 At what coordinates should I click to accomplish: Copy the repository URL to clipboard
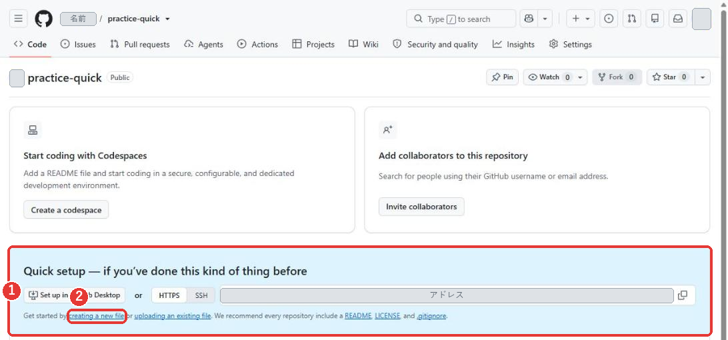pos(683,295)
